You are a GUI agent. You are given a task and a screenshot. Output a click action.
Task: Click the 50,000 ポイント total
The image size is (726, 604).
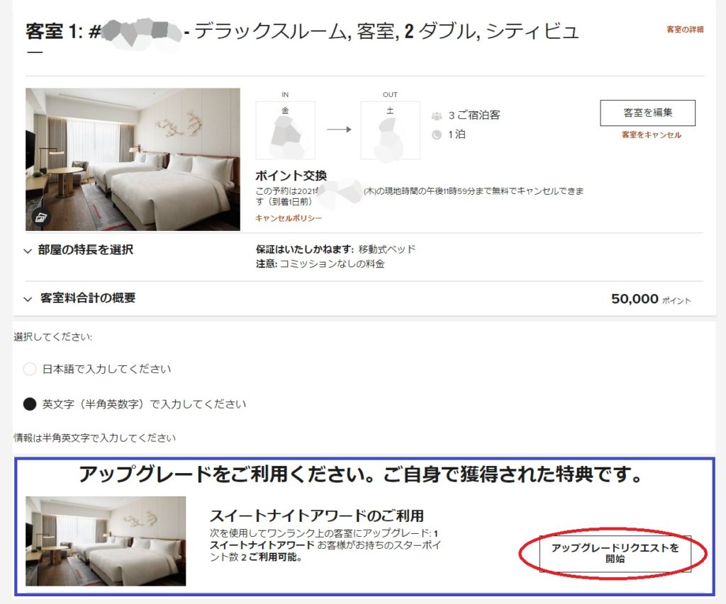coord(651,300)
